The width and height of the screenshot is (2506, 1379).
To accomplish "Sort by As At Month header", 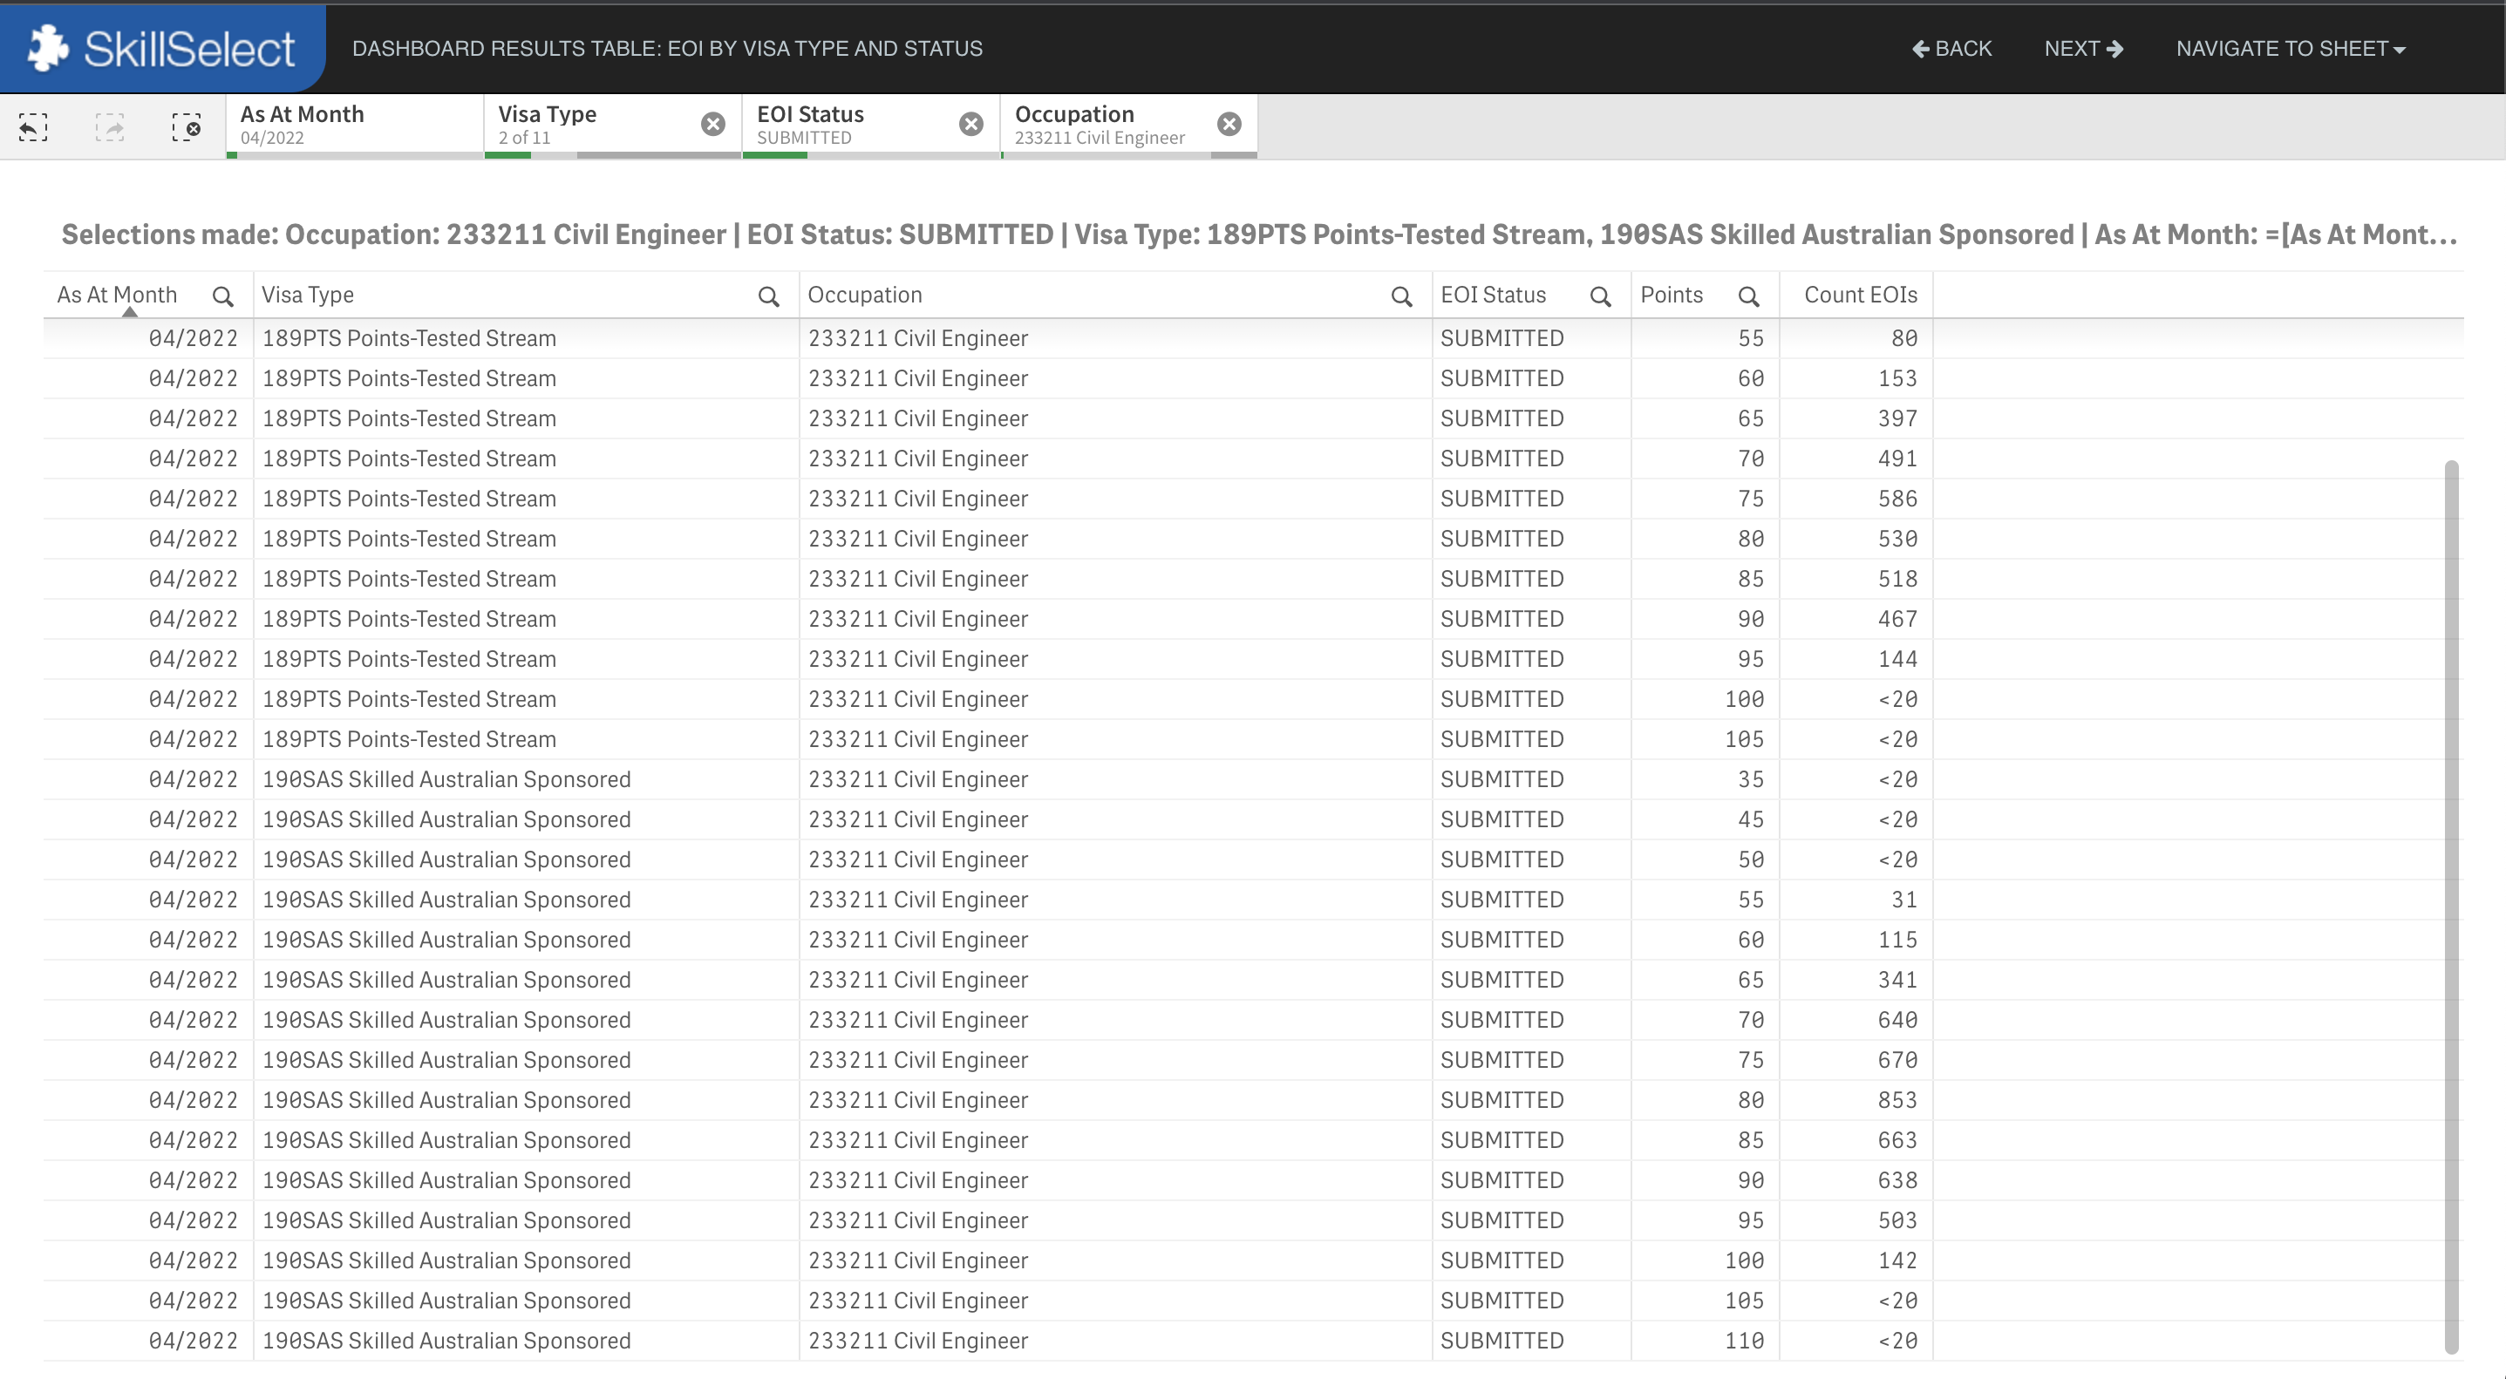I will pos(117,295).
